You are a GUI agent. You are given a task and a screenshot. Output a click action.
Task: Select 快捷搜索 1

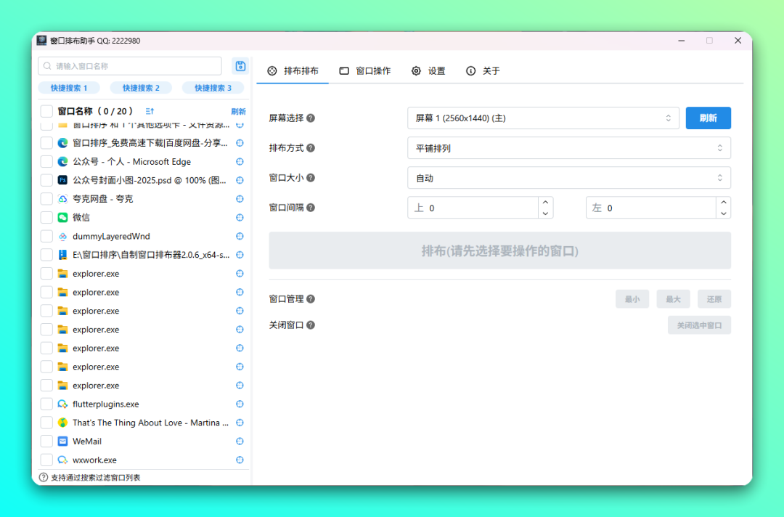pos(69,88)
